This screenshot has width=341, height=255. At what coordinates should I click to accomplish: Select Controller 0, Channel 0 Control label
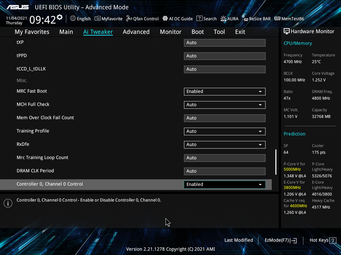pos(50,184)
